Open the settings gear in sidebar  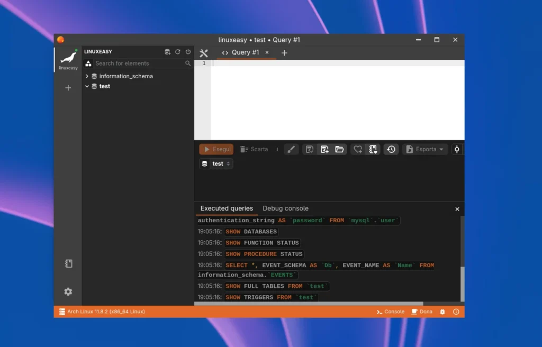[68, 291]
